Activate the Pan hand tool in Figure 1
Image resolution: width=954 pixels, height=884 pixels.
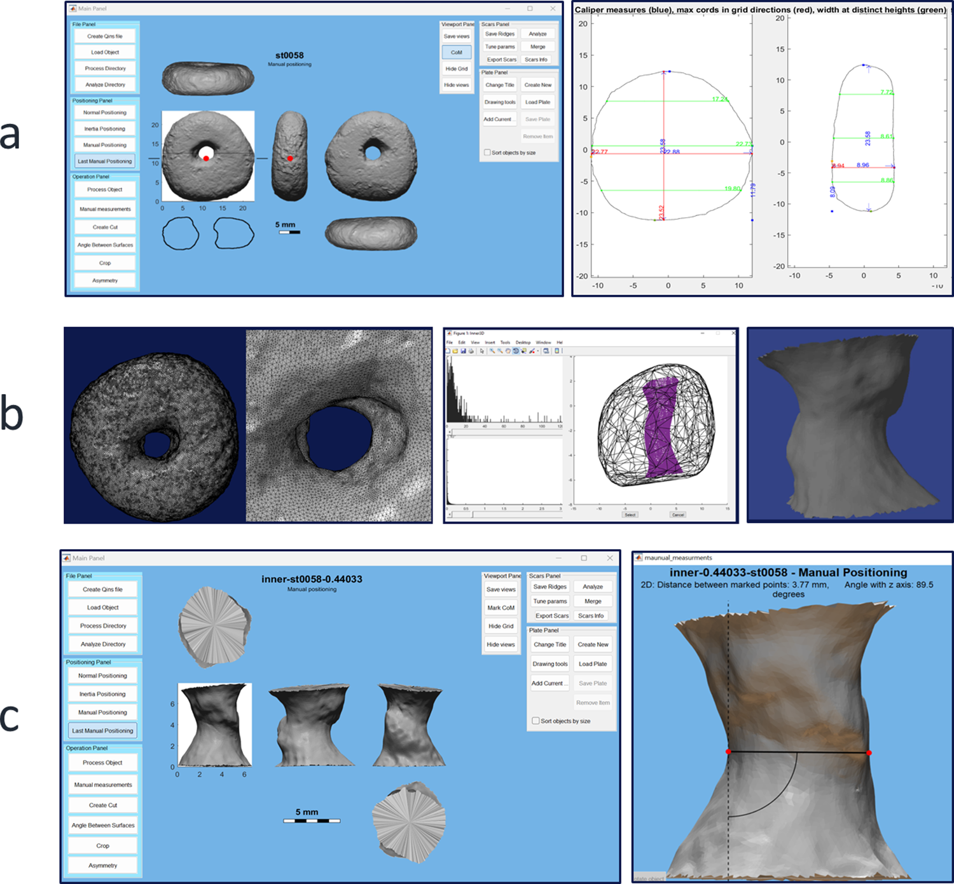click(x=508, y=351)
